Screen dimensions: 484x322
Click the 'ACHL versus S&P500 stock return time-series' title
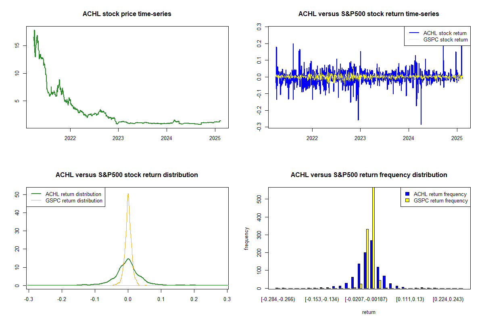(369, 14)
